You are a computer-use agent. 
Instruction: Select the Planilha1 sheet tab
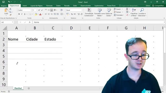[x=18, y=88]
